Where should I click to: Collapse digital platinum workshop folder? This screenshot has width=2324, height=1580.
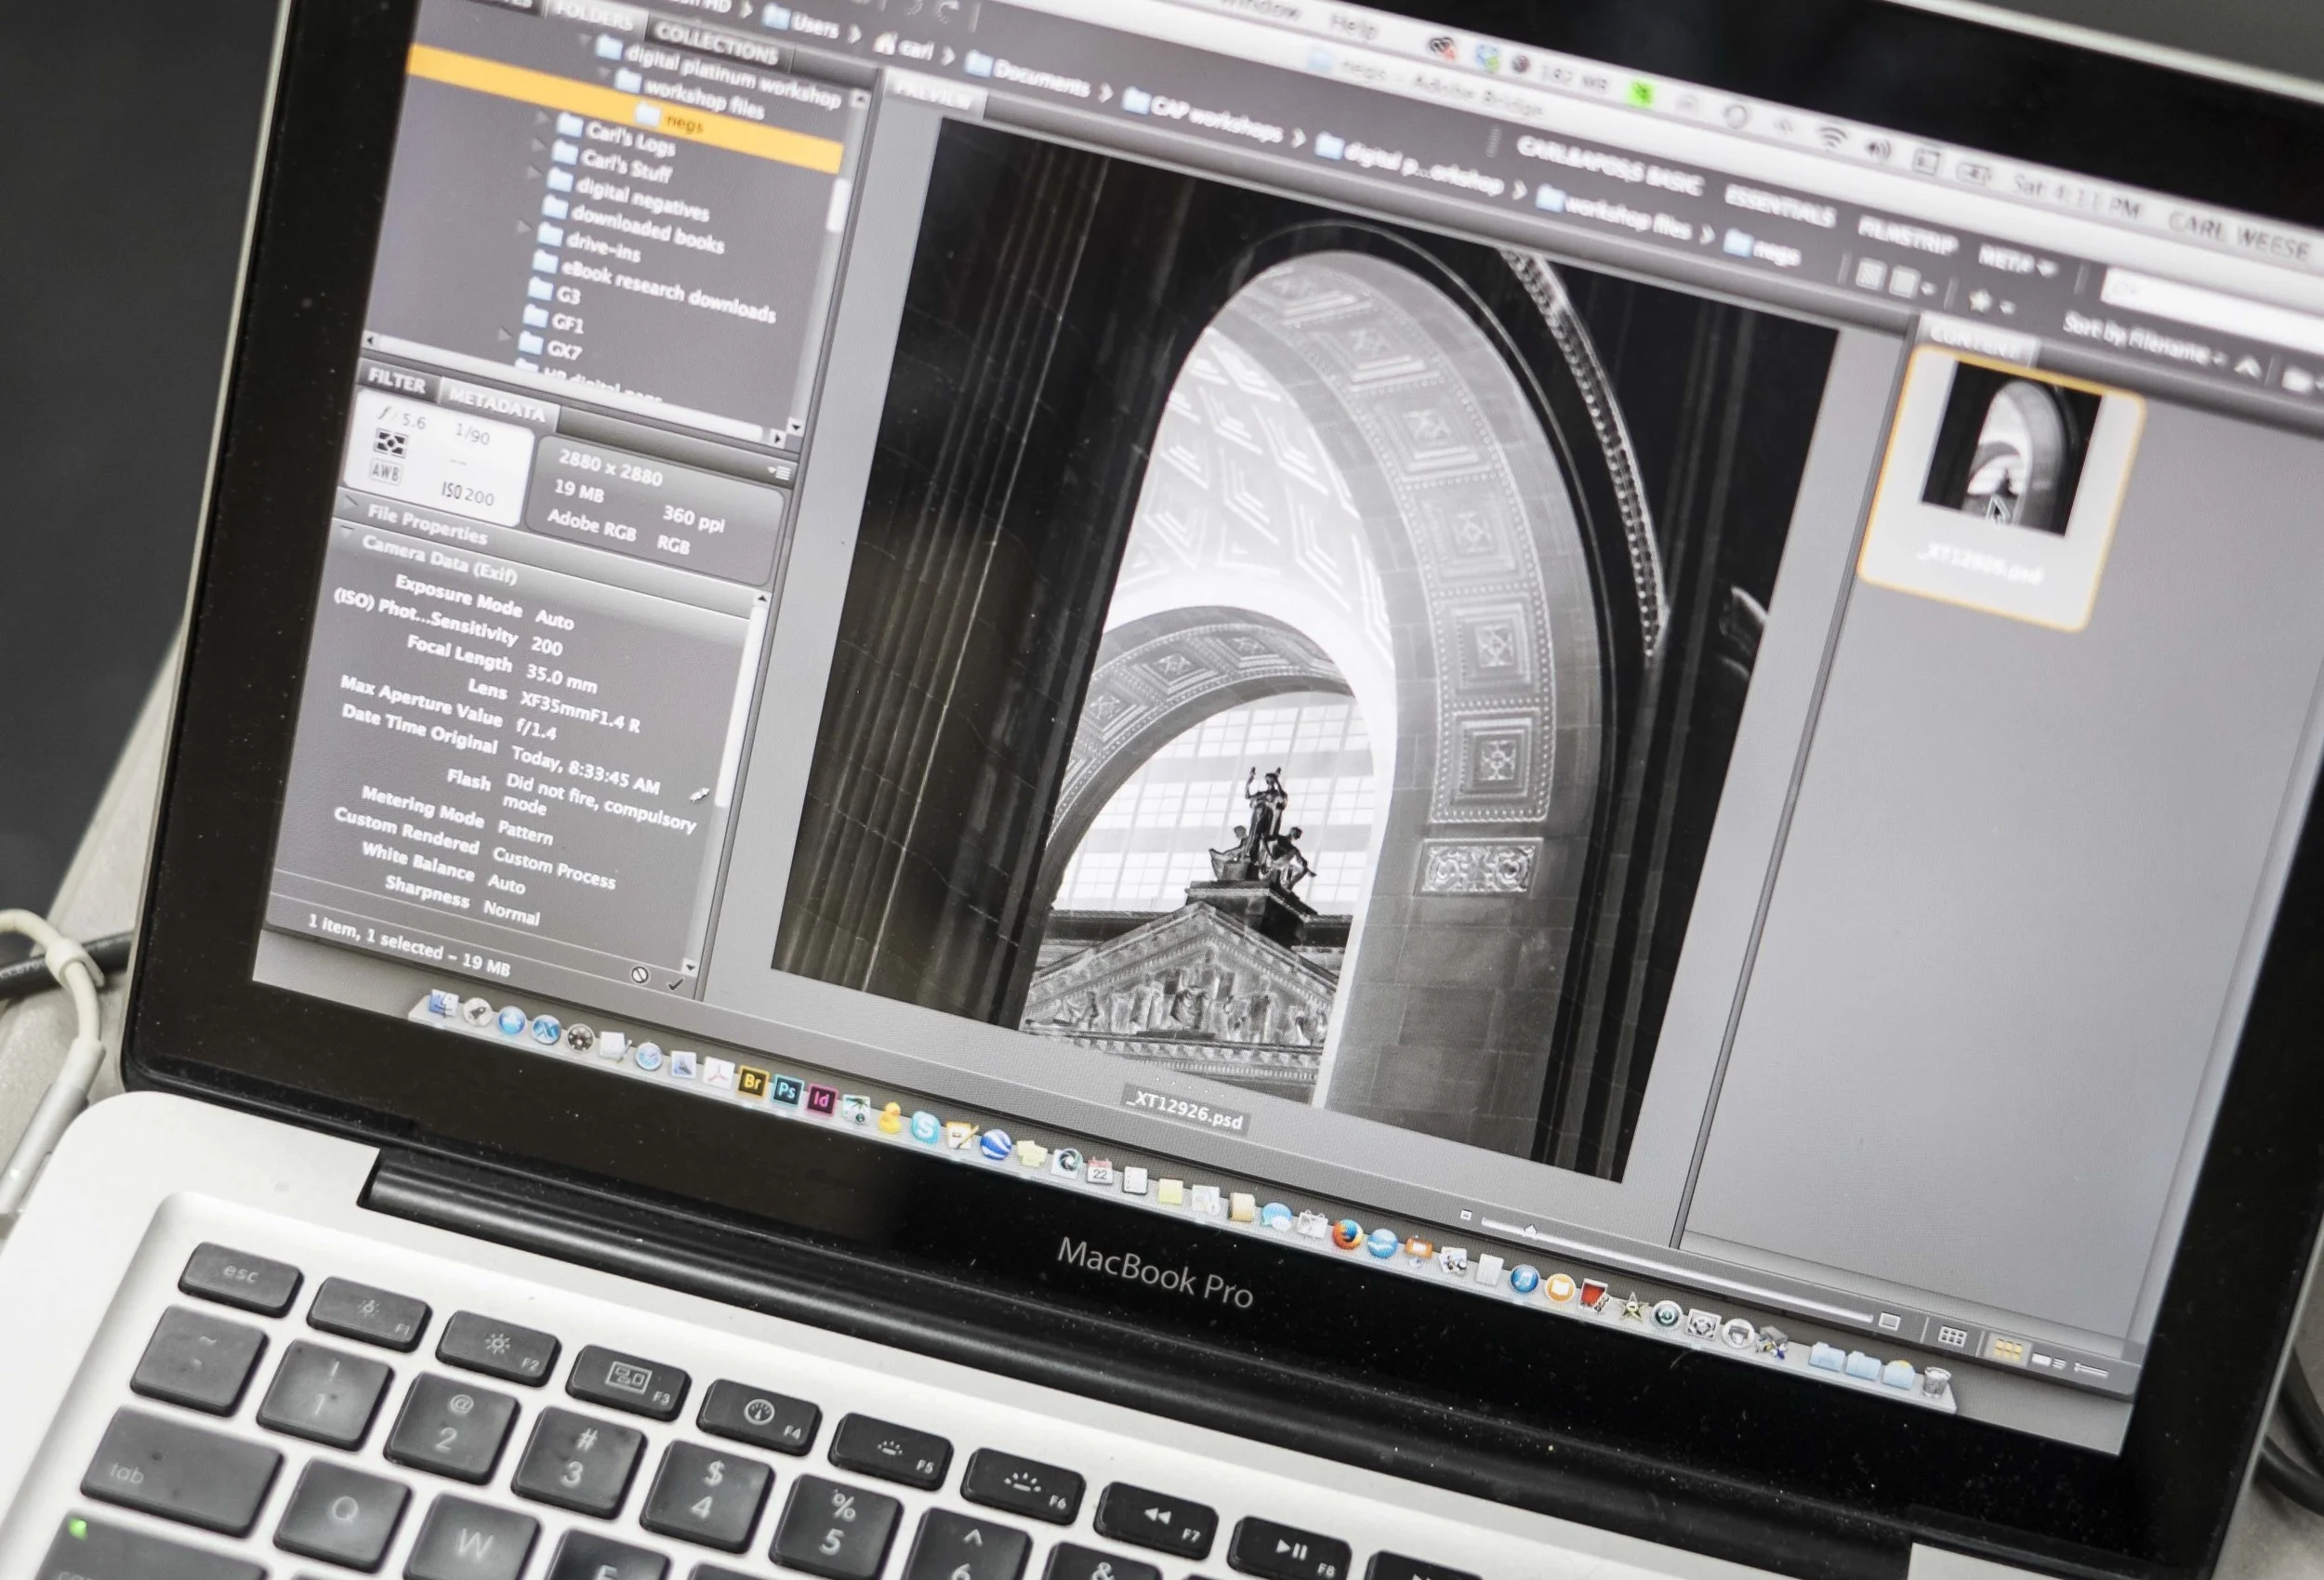tap(586, 41)
